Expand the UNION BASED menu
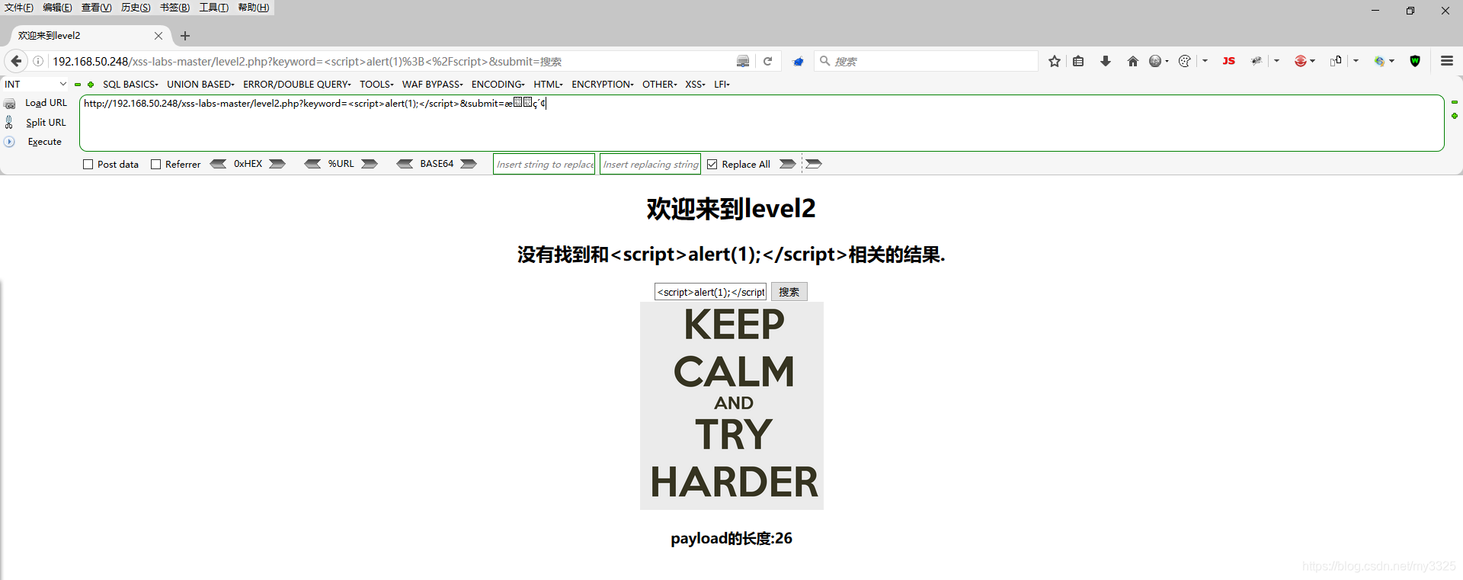Screen dimensions: 1463x580 tap(200, 85)
